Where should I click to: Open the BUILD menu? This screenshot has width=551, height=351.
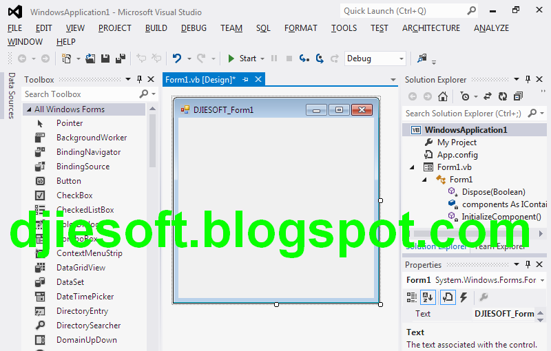156,28
